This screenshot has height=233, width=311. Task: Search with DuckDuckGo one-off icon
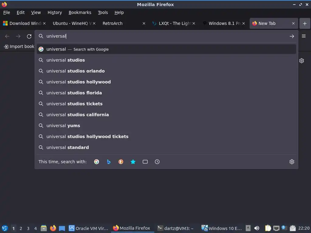pos(121,162)
